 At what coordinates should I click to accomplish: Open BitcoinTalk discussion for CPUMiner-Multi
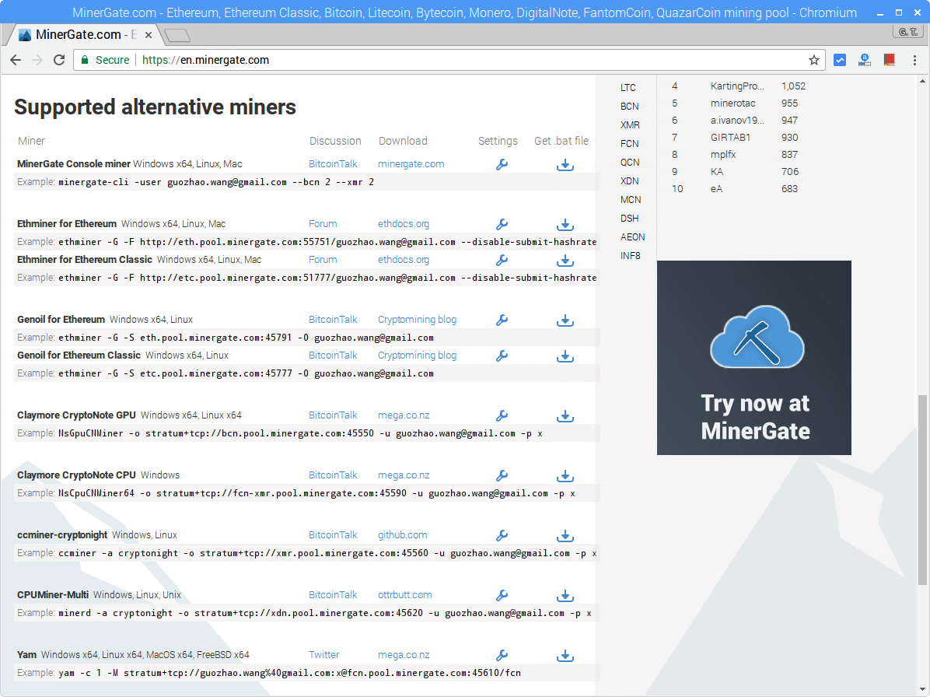point(333,595)
